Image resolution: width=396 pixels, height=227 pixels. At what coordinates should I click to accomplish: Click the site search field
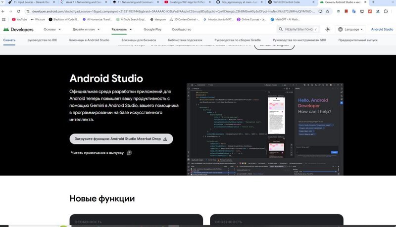tap(298, 29)
